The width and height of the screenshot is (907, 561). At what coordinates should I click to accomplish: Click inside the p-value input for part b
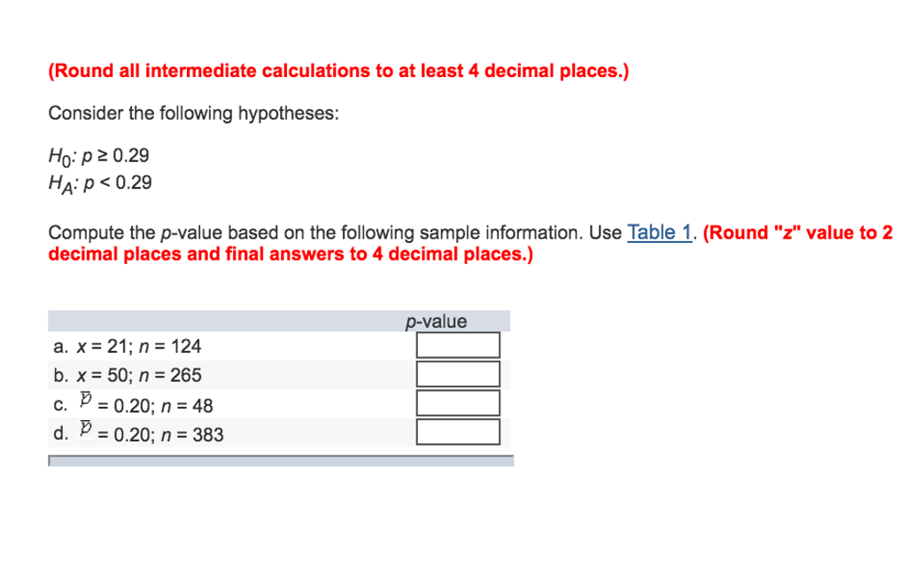(458, 373)
